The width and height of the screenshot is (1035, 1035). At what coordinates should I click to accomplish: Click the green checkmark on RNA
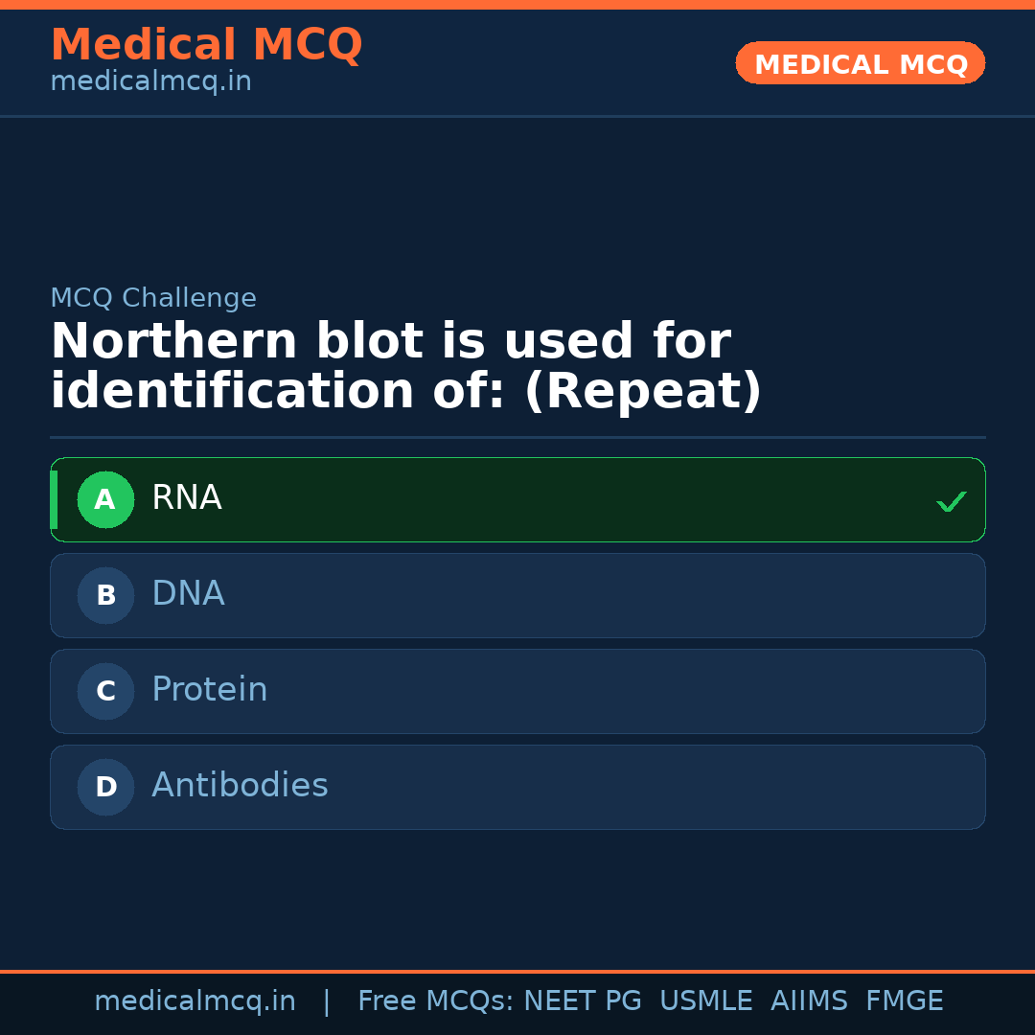(x=951, y=501)
